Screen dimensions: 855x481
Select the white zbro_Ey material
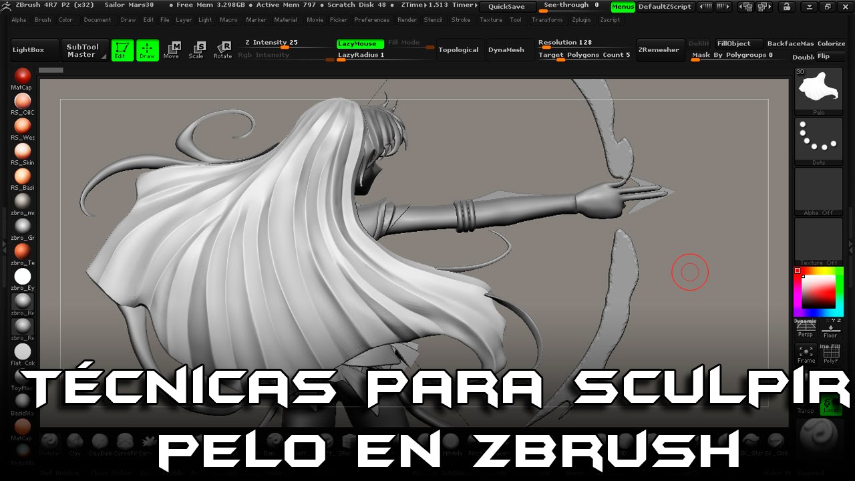coord(23,276)
